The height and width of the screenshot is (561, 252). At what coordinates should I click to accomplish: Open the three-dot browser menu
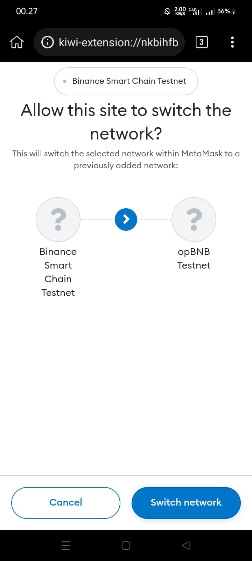click(x=232, y=42)
